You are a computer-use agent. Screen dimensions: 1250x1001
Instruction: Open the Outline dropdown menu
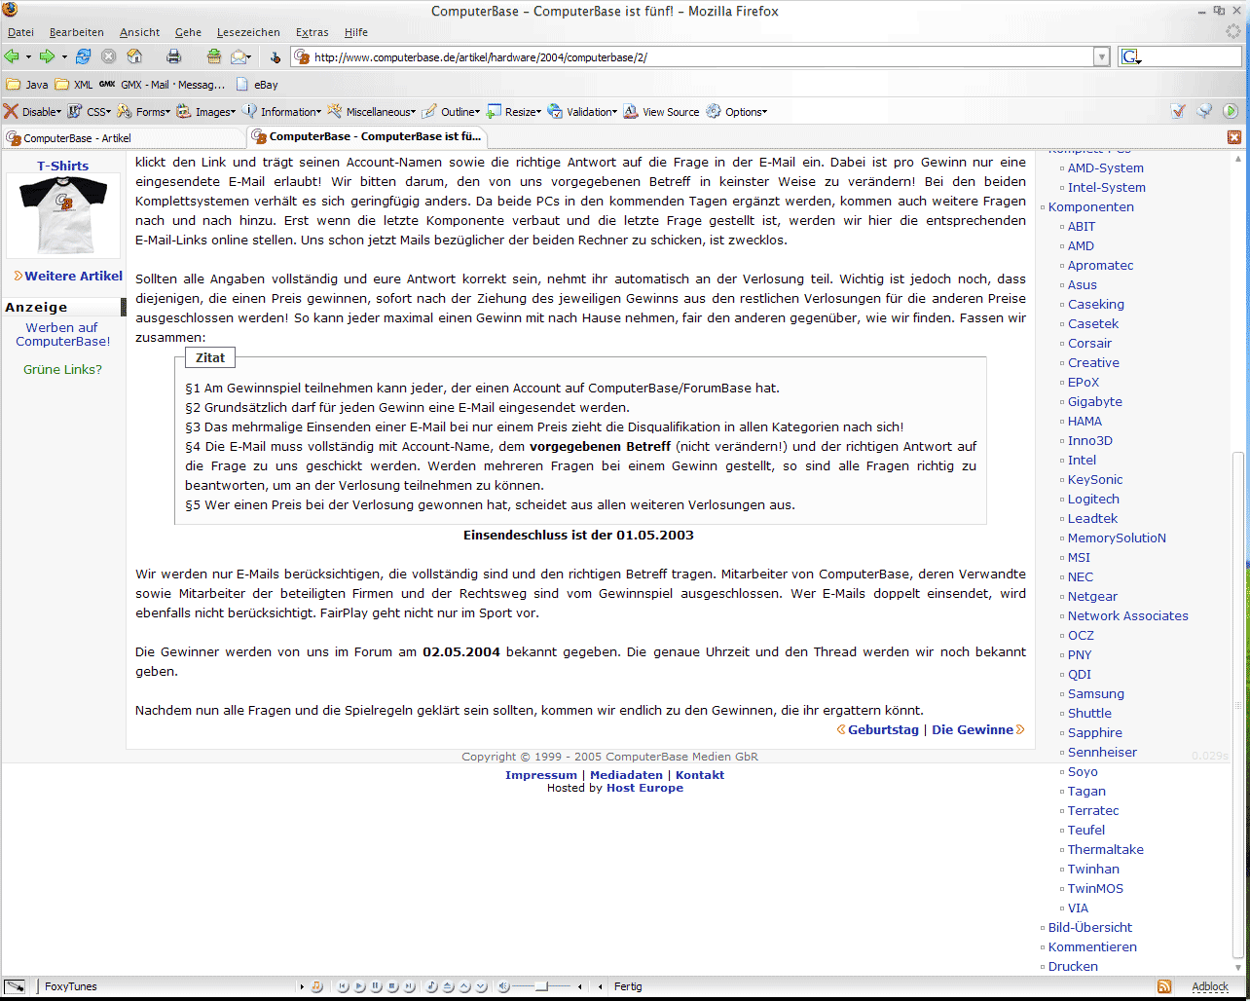[452, 112]
